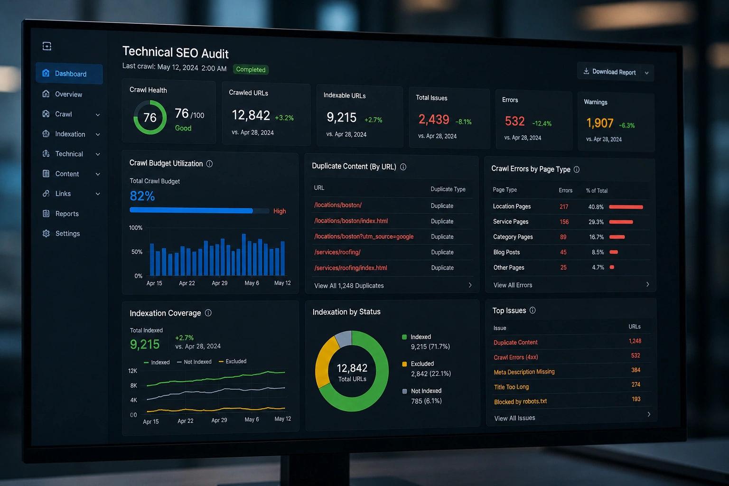Click Service Pages row in errors table

[x=570, y=222]
